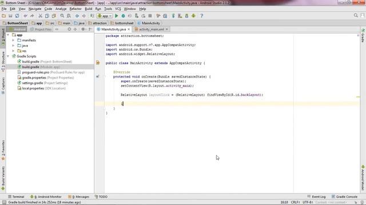
Task: Open the Terminal tool window
Action: [16, 196]
